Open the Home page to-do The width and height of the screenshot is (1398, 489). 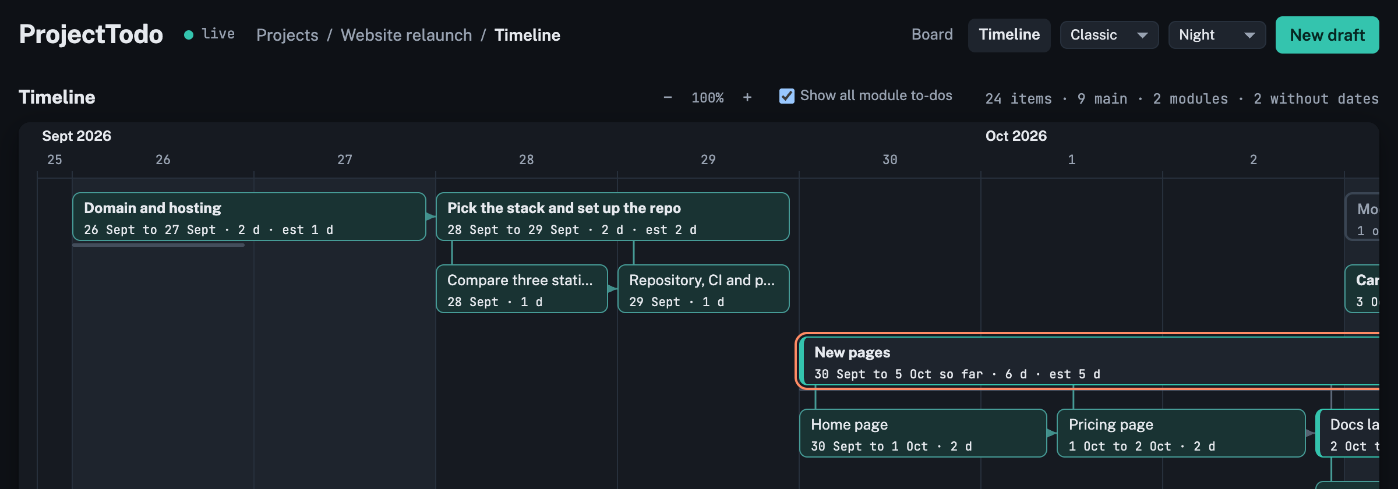point(923,433)
